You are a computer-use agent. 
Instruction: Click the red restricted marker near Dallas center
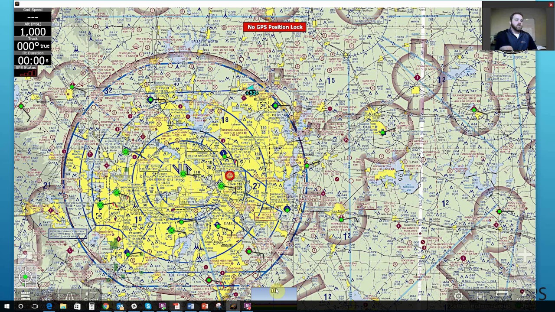230,175
